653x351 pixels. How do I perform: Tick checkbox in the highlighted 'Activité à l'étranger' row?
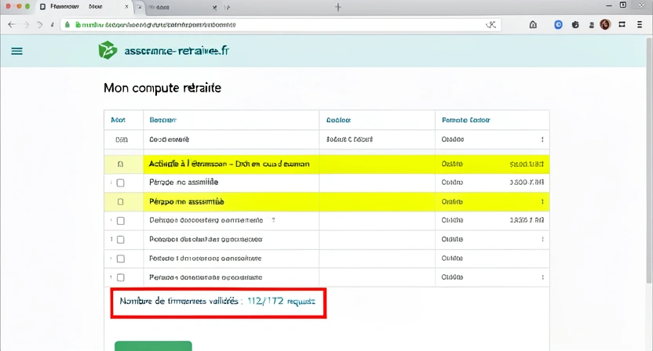[120, 165]
